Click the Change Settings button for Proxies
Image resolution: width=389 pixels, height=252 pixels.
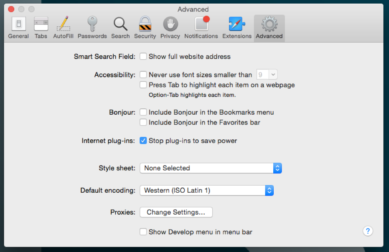(x=176, y=212)
